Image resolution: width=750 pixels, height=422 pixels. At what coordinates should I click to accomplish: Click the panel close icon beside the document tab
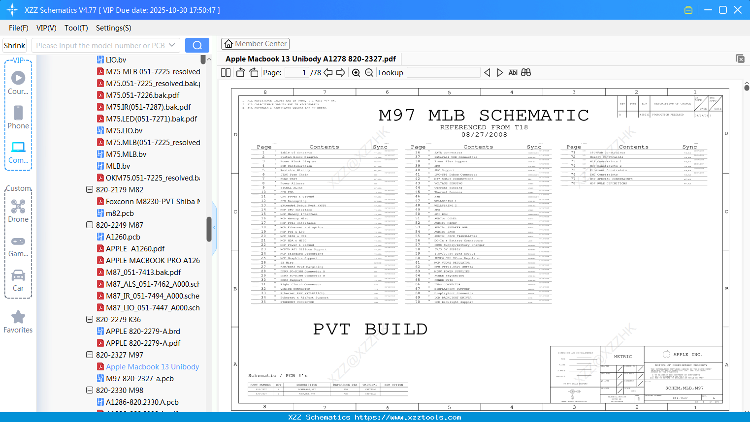(x=740, y=59)
